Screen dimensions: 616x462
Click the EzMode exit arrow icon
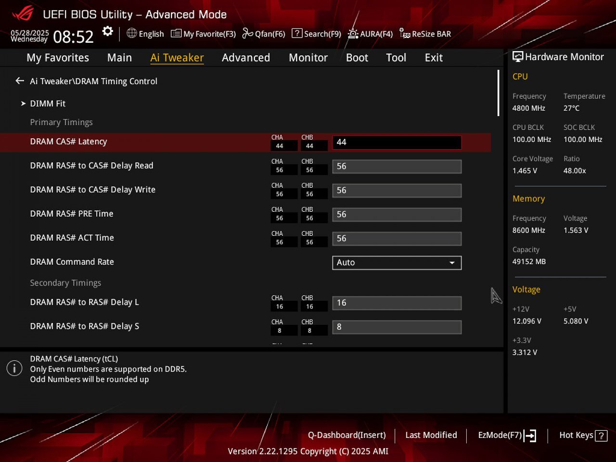pos(530,436)
